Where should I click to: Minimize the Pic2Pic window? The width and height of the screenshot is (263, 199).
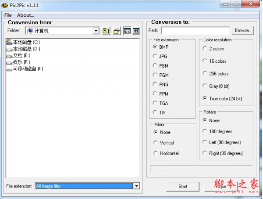[x=225, y=4]
